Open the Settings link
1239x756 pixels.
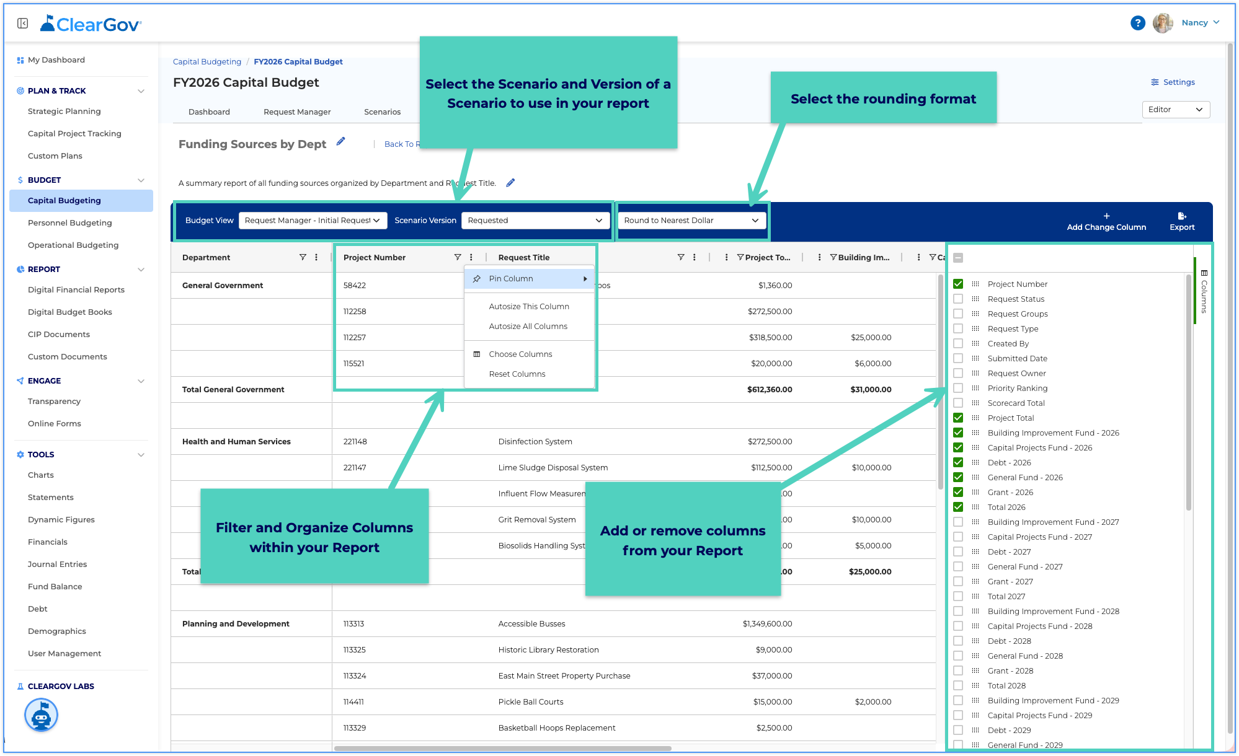(x=1173, y=82)
